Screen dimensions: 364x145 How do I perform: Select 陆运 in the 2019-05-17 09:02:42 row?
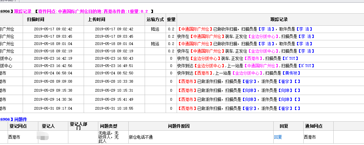(x=155, y=29)
